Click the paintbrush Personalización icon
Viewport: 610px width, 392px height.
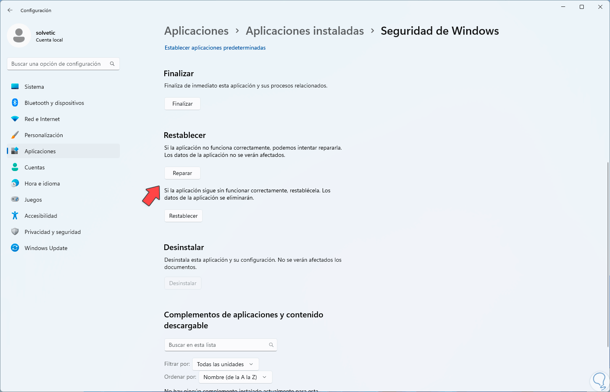tap(15, 135)
